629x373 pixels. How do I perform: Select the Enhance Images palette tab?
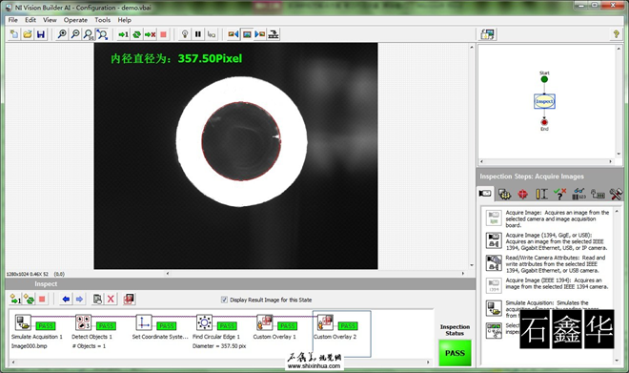[x=504, y=194]
